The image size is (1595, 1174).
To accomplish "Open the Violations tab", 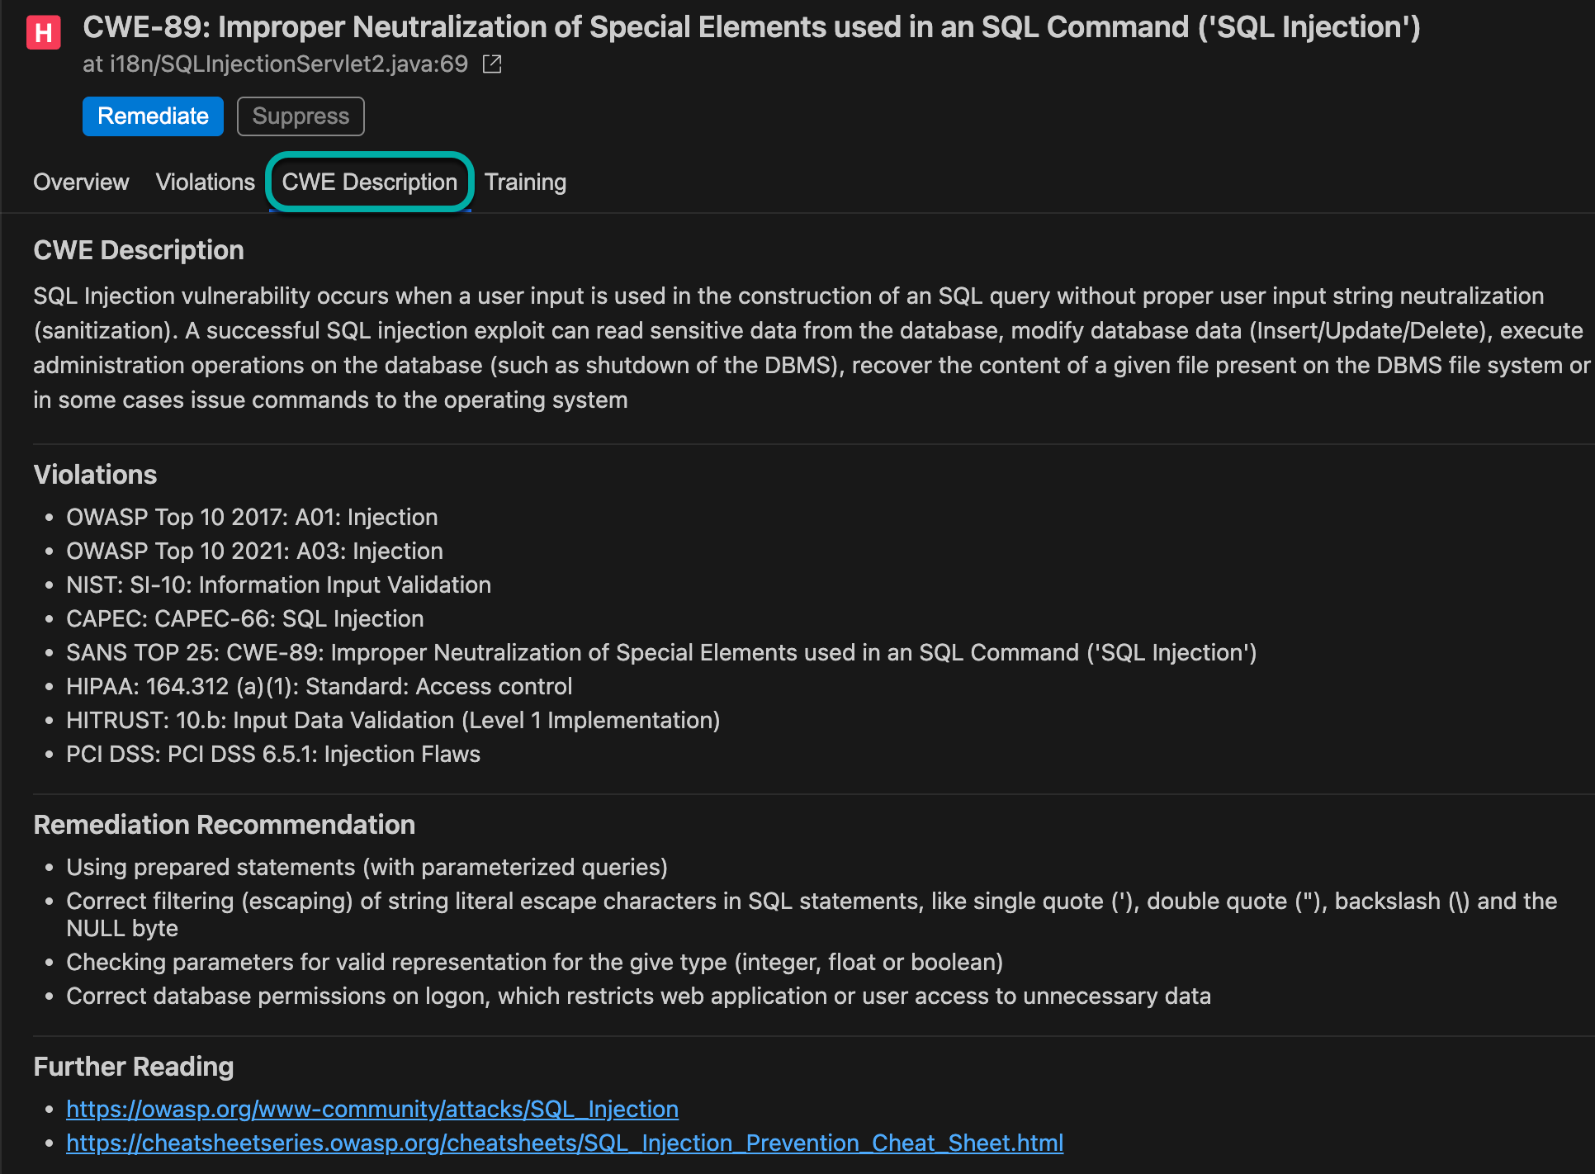I will coord(206,182).
